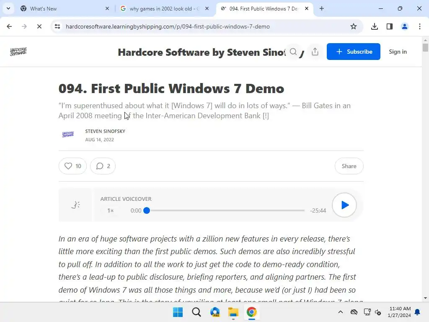Click the scrollbar up arrow
The width and height of the screenshot is (429, 322).
tap(425, 40)
